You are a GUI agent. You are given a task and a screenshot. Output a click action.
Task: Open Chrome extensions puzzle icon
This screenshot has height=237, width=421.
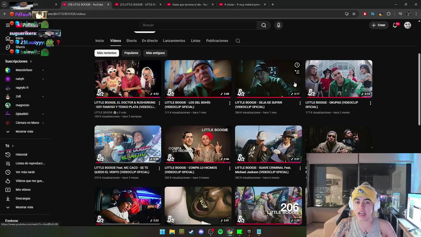click(x=389, y=14)
